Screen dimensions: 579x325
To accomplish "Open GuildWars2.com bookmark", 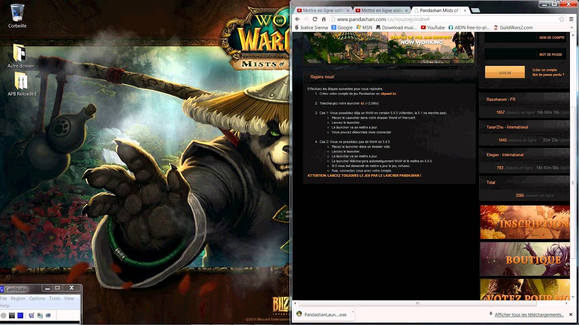I will (x=513, y=28).
